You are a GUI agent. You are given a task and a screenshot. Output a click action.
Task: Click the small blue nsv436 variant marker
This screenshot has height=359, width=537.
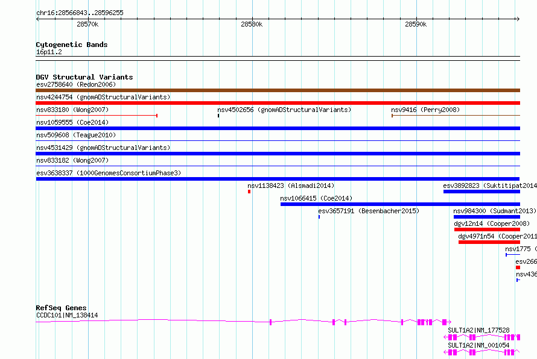(x=518, y=280)
